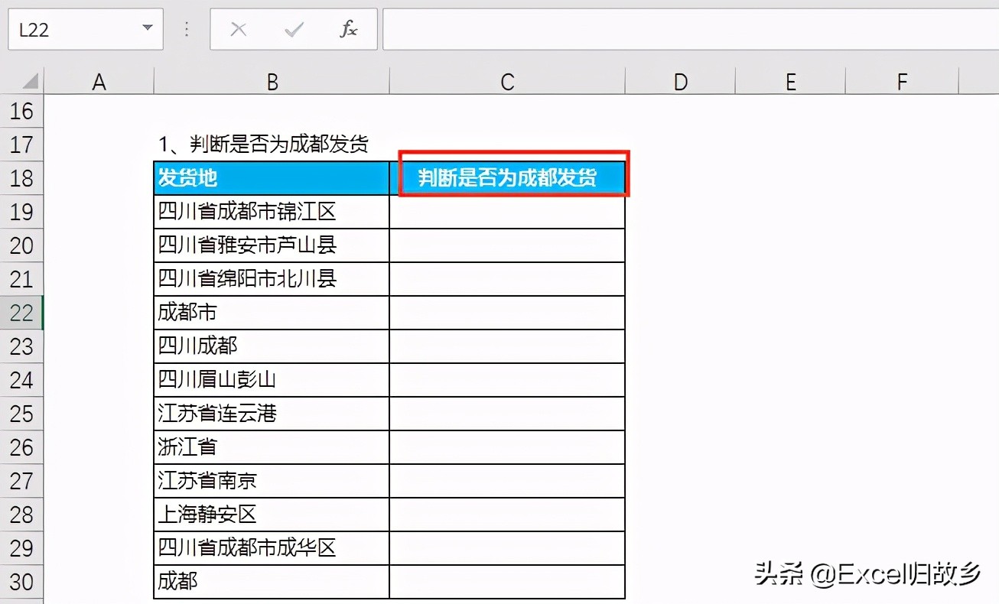Select row 21 header
The width and height of the screenshot is (999, 604).
coord(21,279)
